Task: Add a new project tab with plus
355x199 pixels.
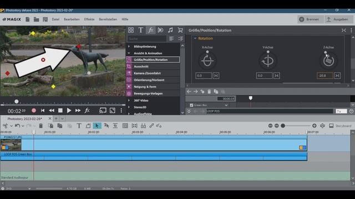Action: click(x=56, y=118)
